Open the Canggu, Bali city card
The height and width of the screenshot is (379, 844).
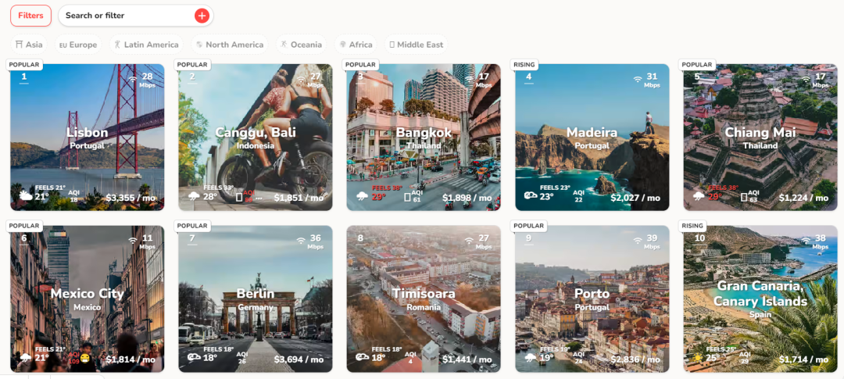pyautogui.click(x=256, y=137)
